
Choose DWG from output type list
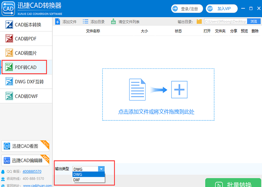coord(89,175)
